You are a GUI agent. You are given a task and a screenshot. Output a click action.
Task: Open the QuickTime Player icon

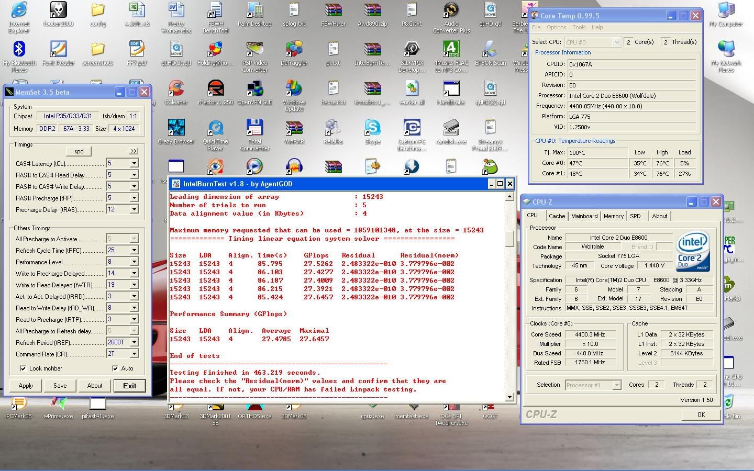(215, 128)
